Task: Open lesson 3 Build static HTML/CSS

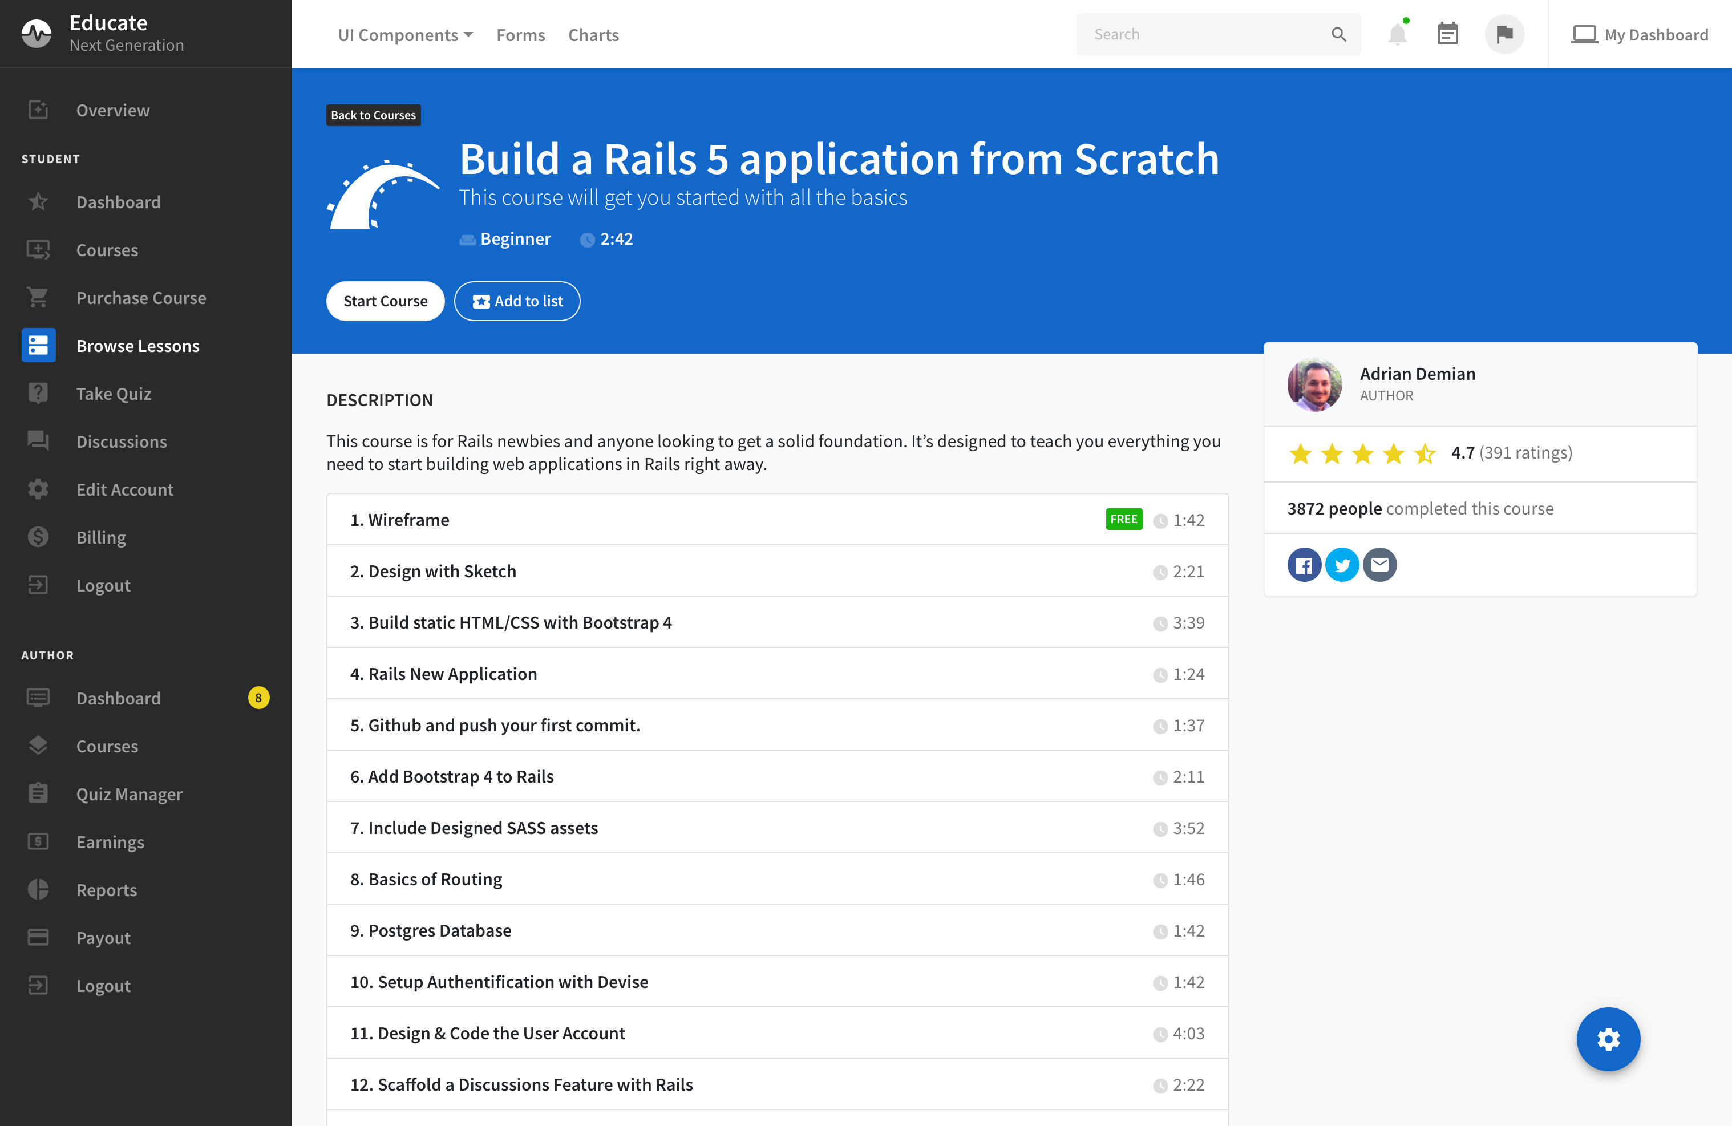Action: (x=511, y=622)
